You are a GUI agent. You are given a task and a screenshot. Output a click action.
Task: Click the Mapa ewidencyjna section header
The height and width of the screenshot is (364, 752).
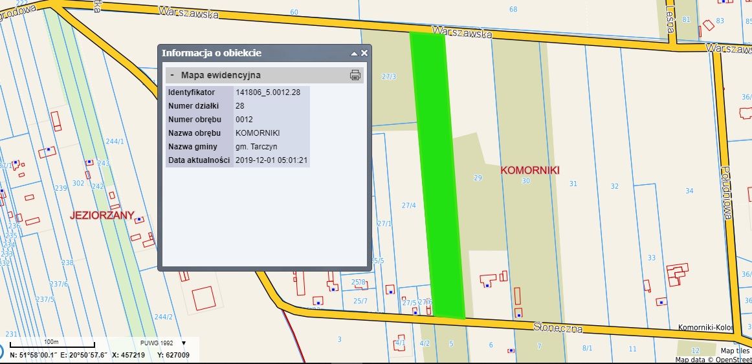click(x=265, y=75)
